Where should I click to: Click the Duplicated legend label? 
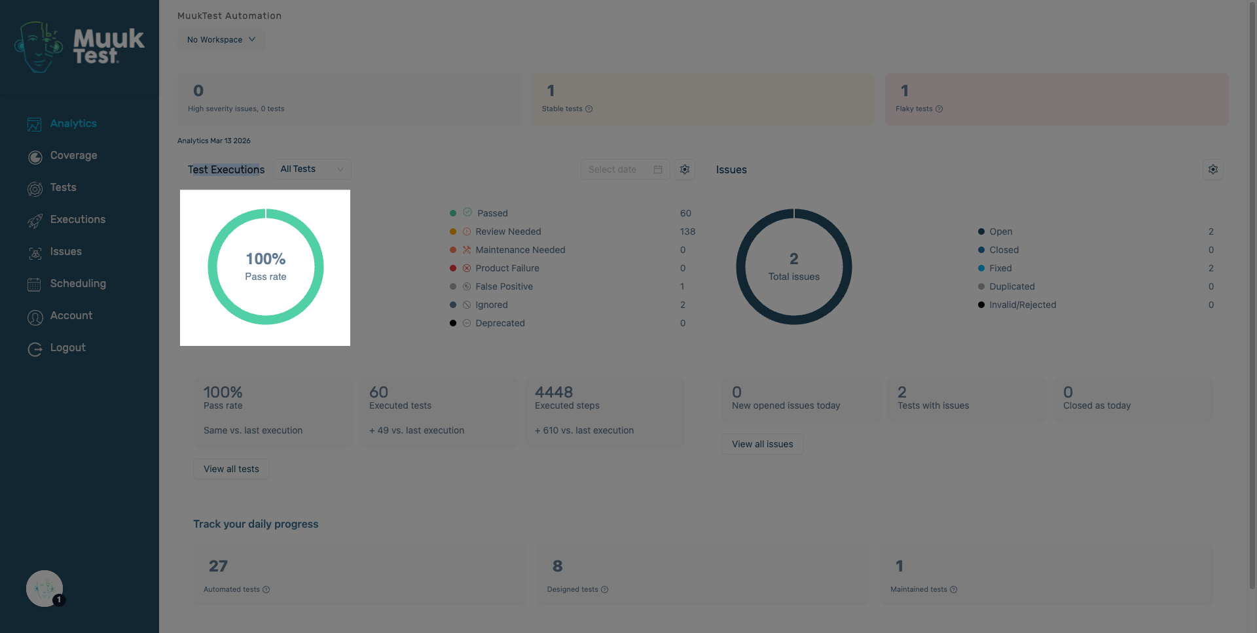click(x=1012, y=286)
